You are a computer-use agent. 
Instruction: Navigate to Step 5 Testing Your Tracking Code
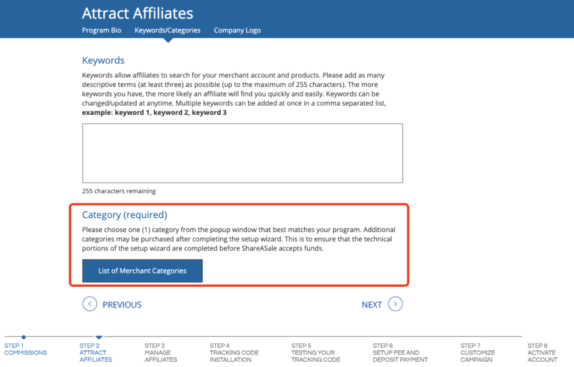316,353
